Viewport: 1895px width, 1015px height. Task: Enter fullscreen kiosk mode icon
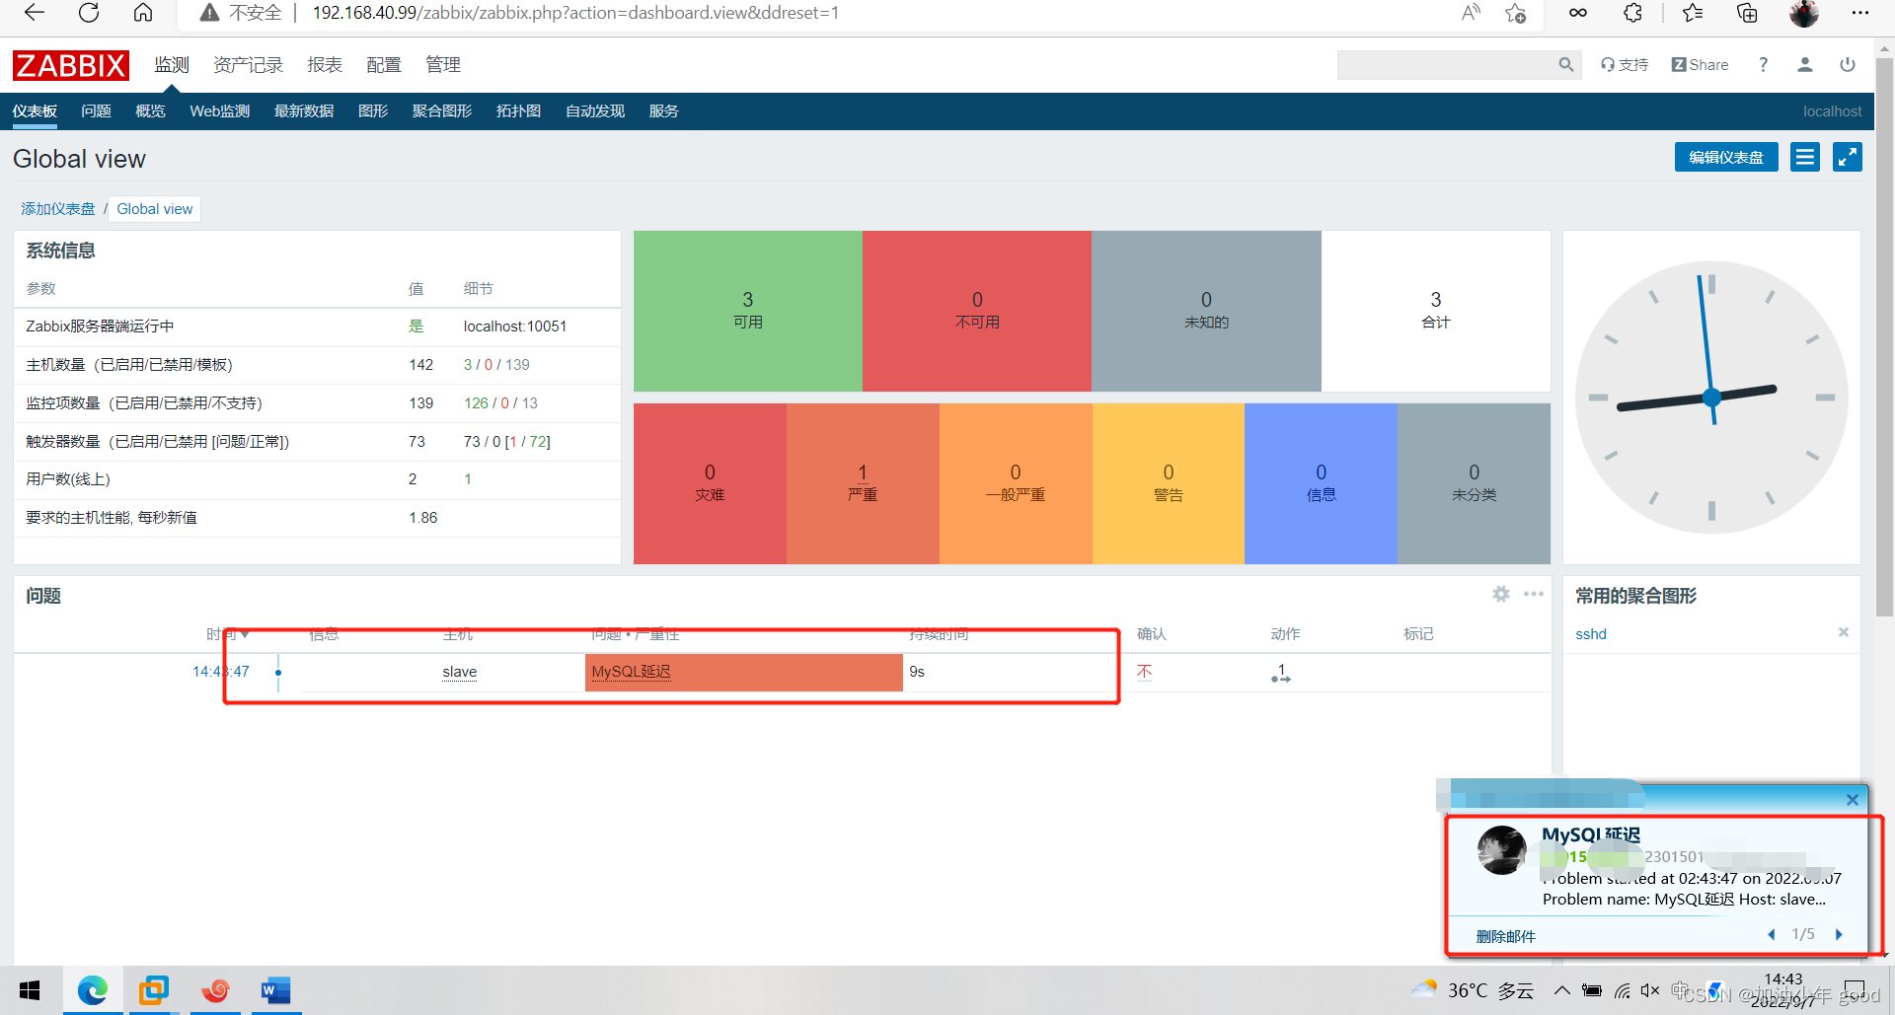[x=1848, y=157]
